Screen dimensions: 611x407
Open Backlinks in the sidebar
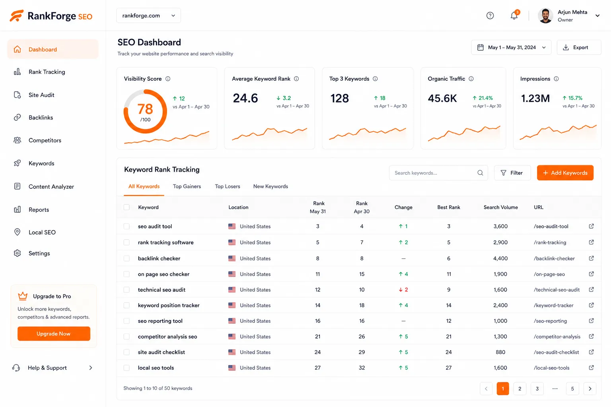point(53,118)
